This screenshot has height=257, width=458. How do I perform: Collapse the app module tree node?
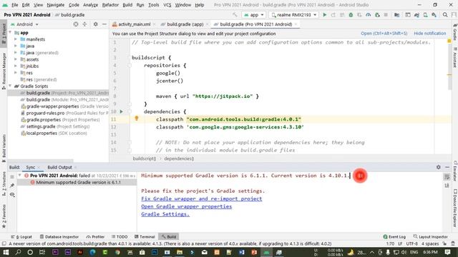11,33
